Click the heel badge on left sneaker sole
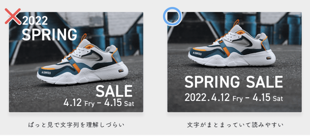Screen dimensions: 310x136 click(x=121, y=71)
